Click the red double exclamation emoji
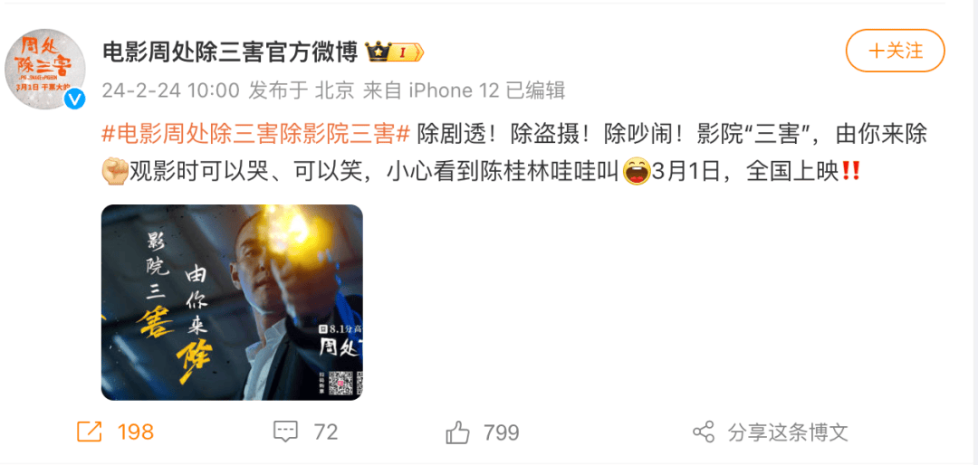Image resolution: width=978 pixels, height=465 pixels. tap(851, 170)
